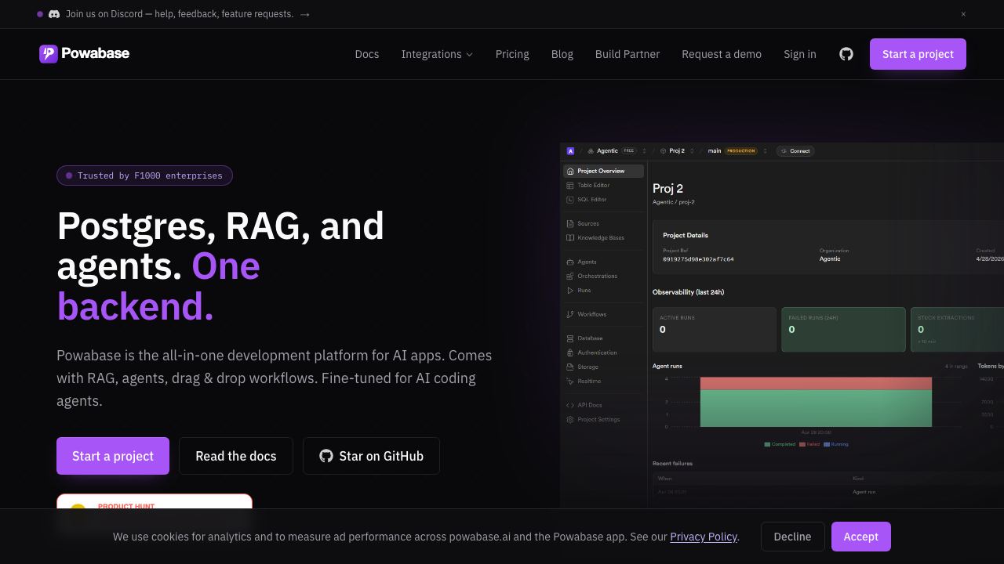Viewport: 1004px width, 564px height.
Task: Click the Trusted by F1000 enterprises badge
Action: point(144,175)
